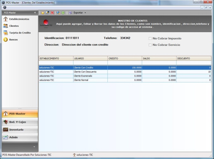This screenshot has width=214, height=159.
Task: Enable the No Cobrar Impuesto checkbox
Action: coord(150,38)
